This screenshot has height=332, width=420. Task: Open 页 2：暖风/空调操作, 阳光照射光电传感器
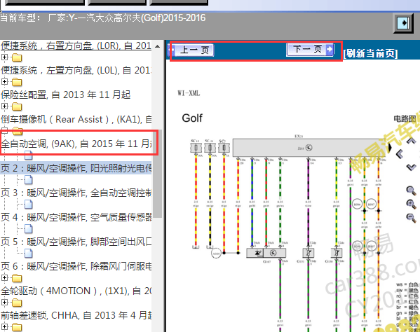[76, 168]
